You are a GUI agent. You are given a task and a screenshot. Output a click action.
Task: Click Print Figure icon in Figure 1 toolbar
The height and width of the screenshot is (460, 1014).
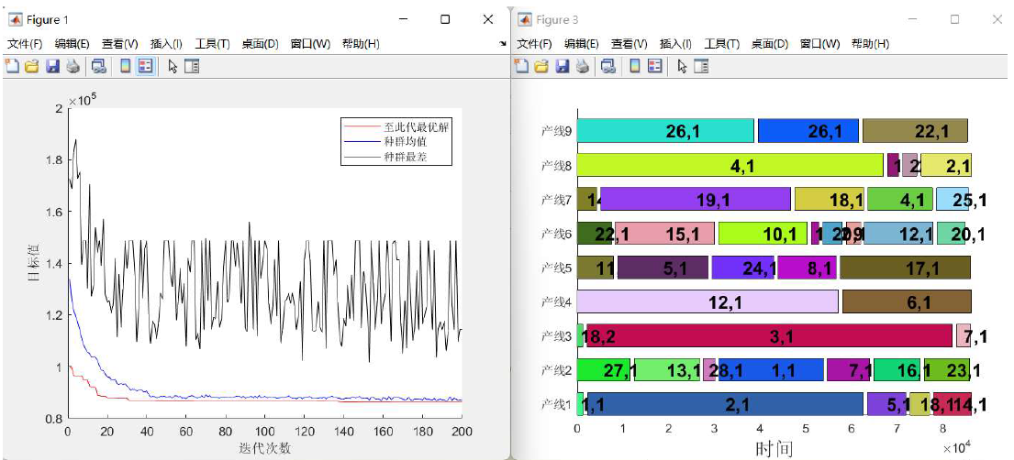click(73, 66)
